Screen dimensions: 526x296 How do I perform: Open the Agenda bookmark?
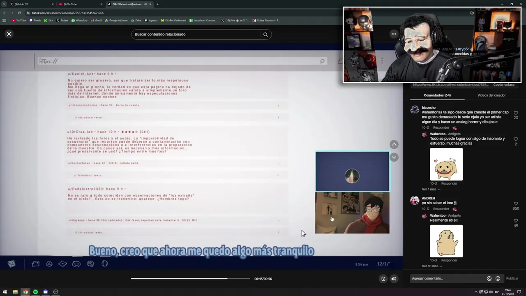151,21
